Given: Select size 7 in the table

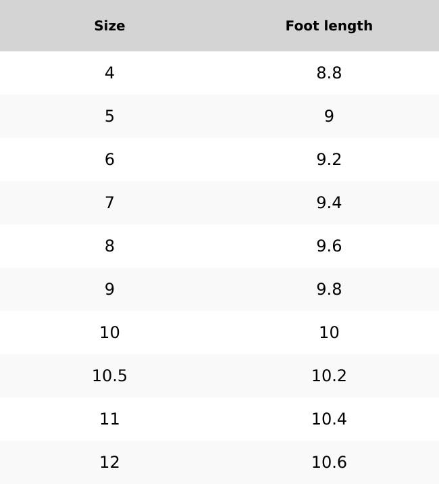Looking at the screenshot, I should [x=109, y=203].
